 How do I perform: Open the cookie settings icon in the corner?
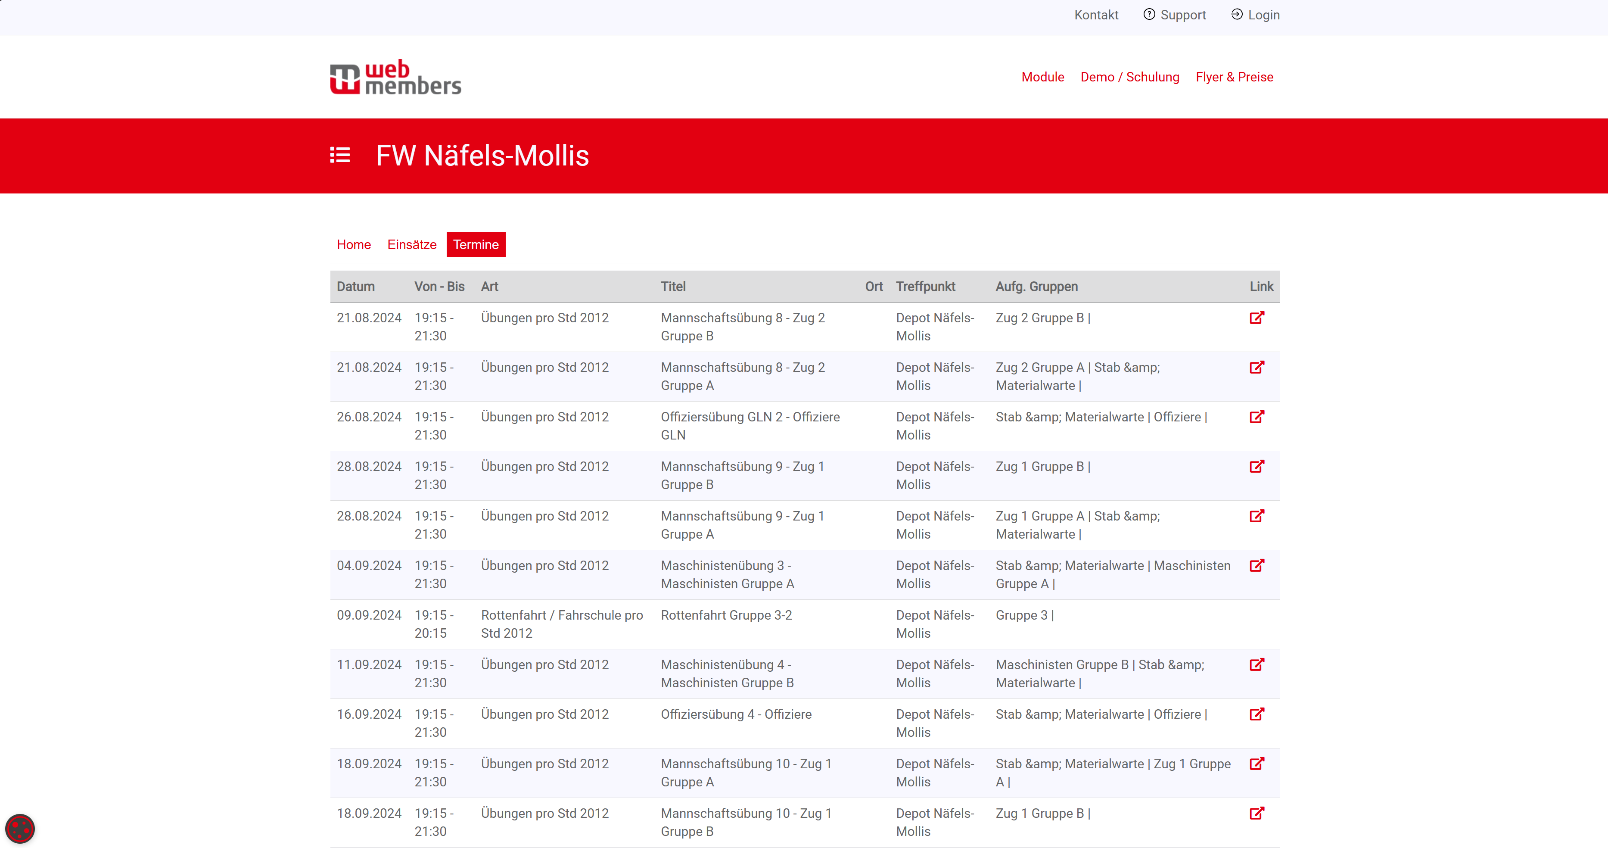(20, 829)
